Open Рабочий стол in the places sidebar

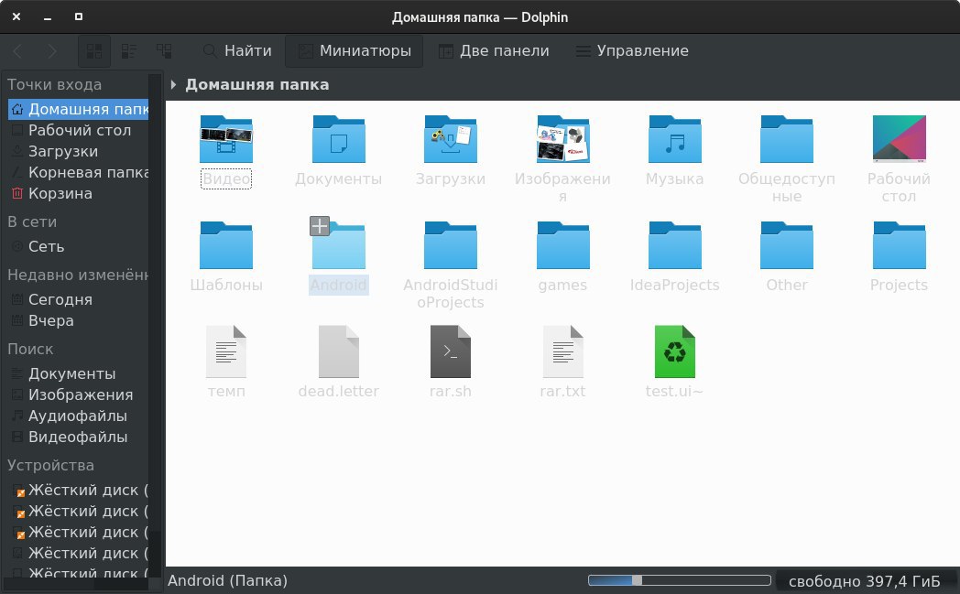coord(79,130)
